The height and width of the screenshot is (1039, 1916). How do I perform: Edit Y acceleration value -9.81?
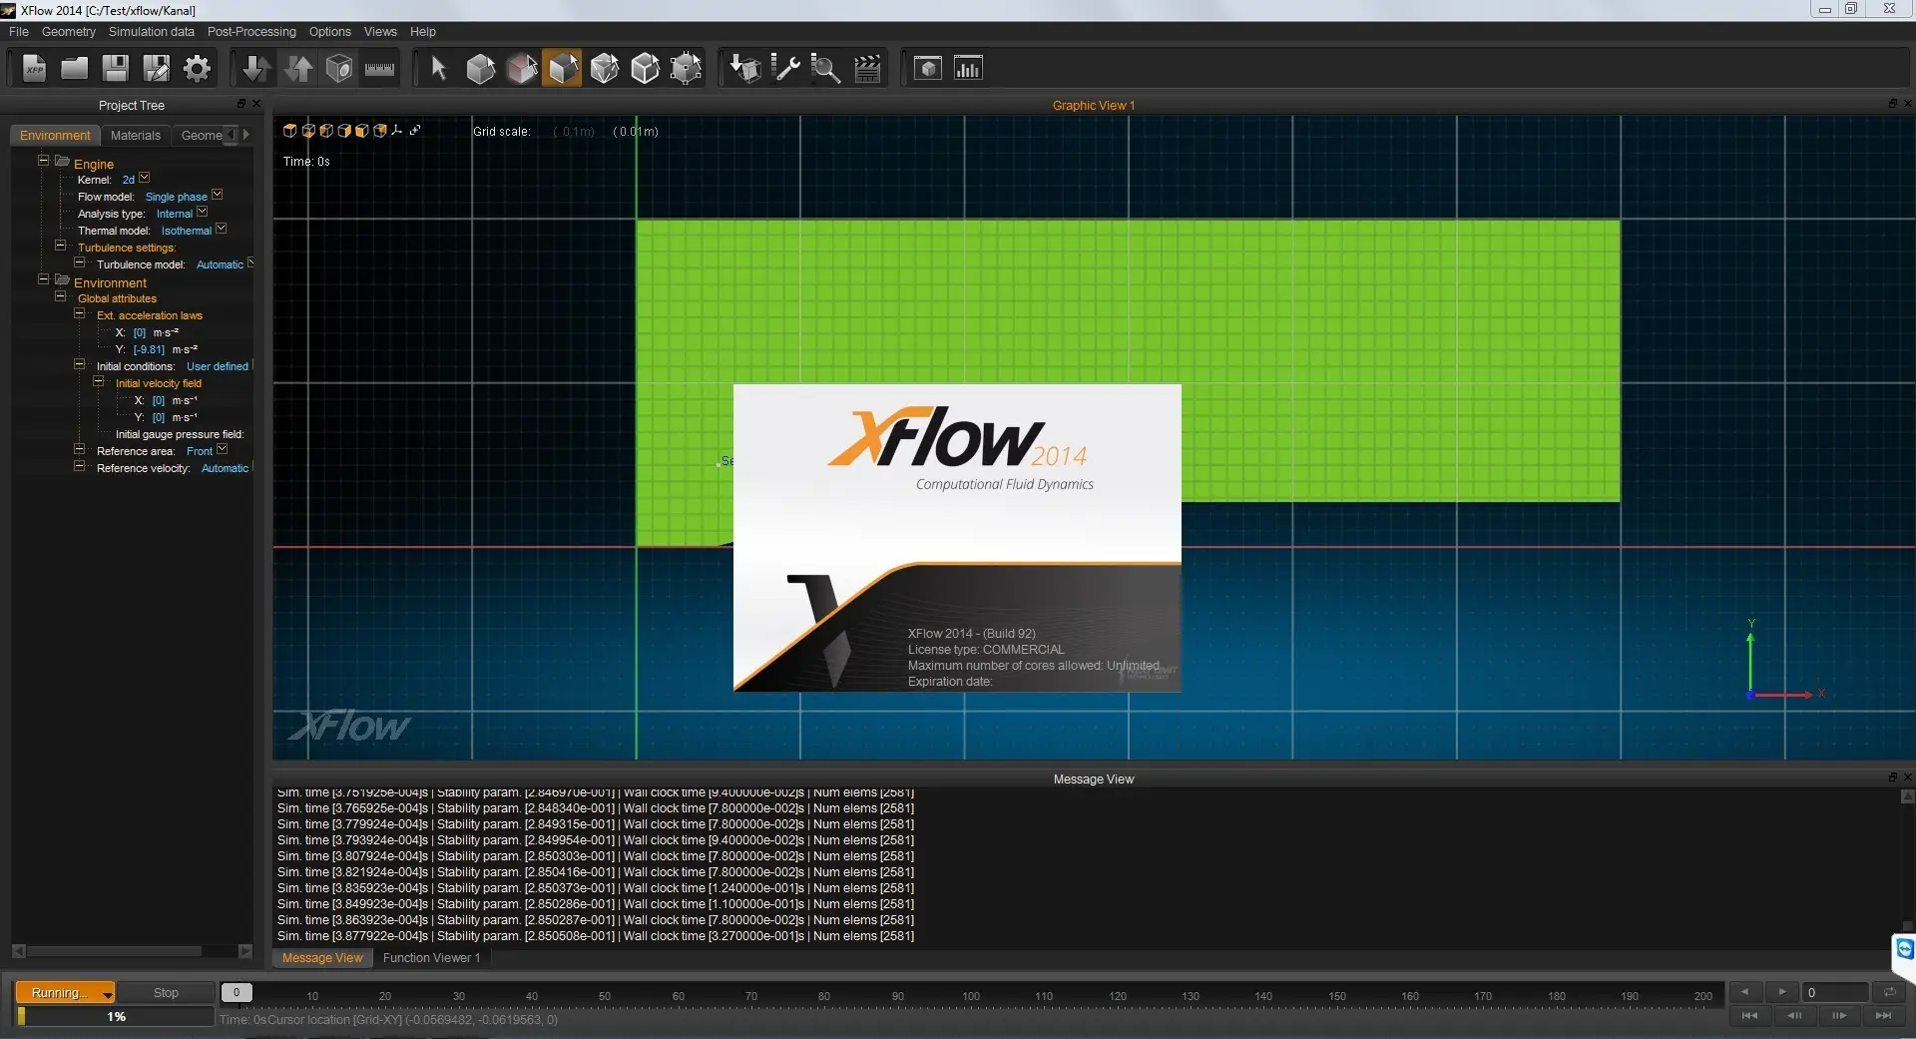pyautogui.click(x=149, y=349)
